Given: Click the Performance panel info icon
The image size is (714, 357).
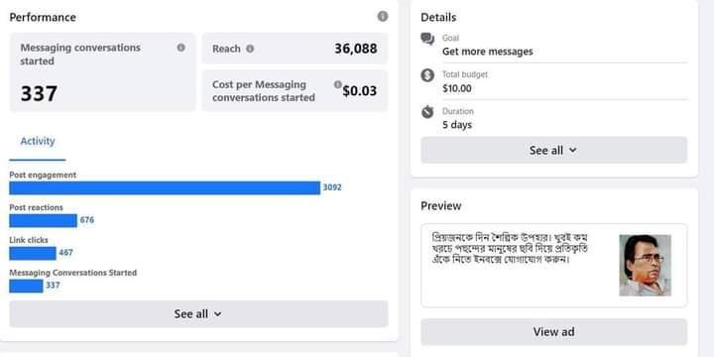Looking at the screenshot, I should [x=383, y=17].
